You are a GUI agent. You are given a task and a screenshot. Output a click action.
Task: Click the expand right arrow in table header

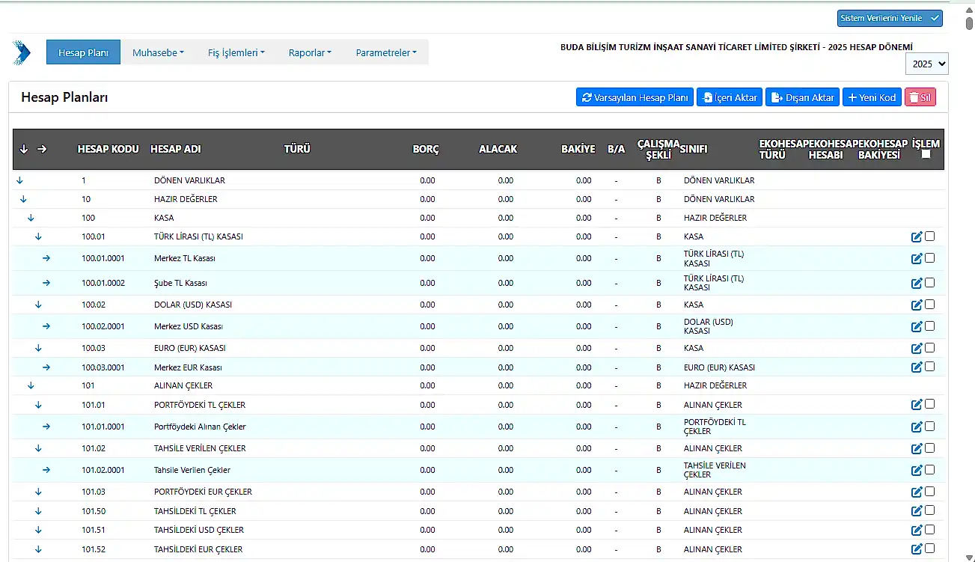click(42, 149)
